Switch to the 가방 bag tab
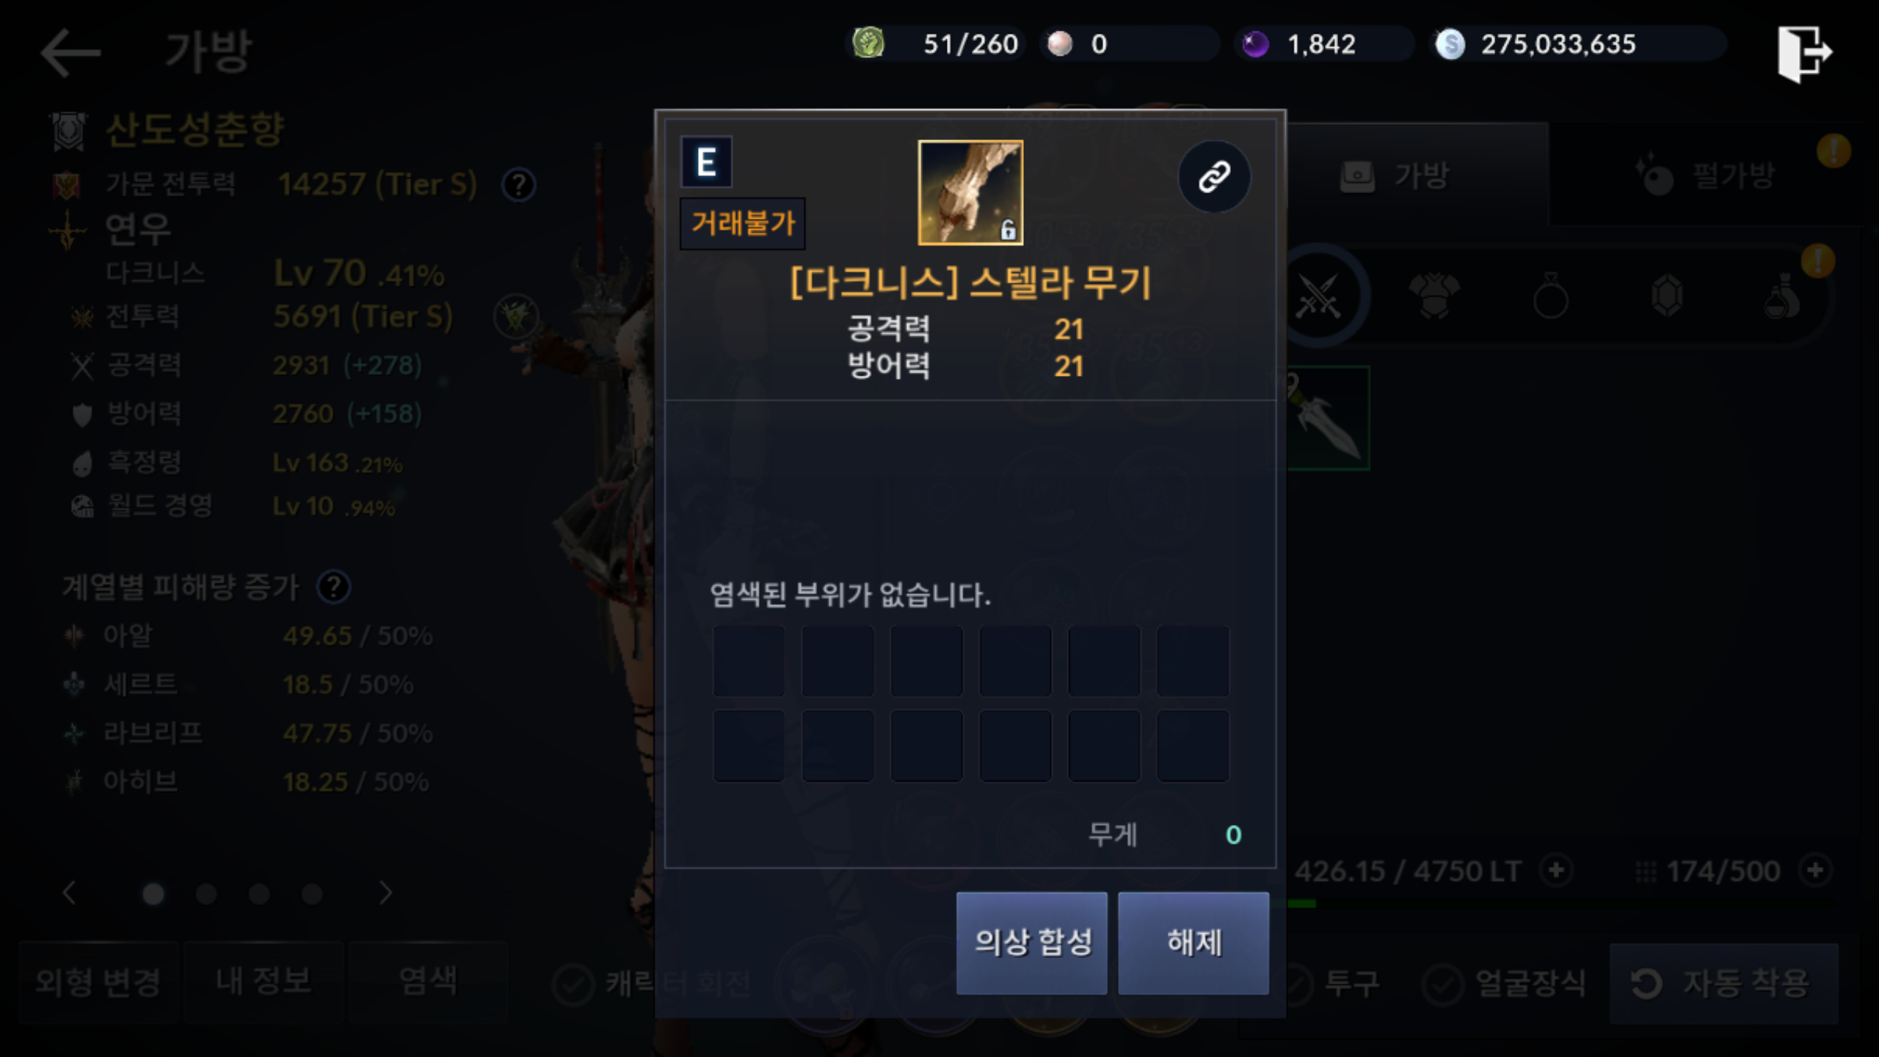The height and width of the screenshot is (1057, 1879). pyautogui.click(x=1395, y=176)
